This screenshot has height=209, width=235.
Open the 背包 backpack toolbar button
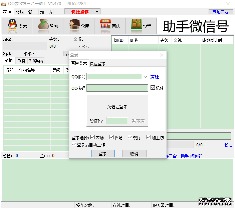pos(48,26)
